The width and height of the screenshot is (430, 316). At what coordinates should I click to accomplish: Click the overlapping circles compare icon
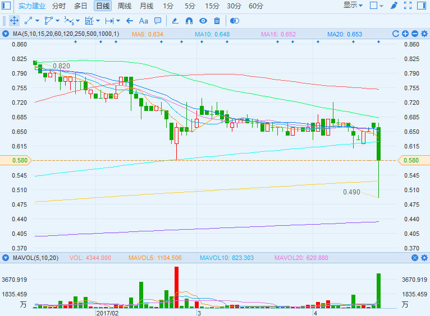(x=235, y=21)
